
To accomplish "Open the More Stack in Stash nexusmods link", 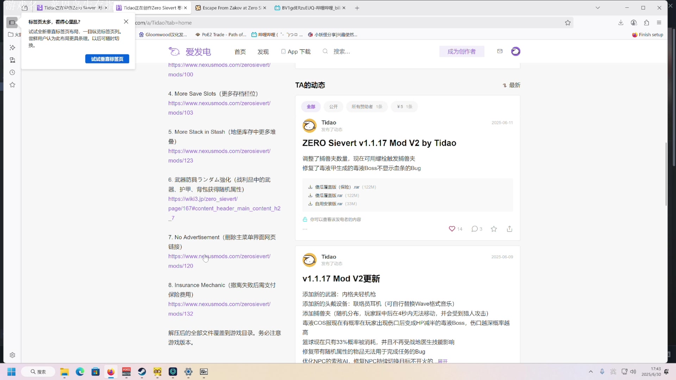I will [219, 156].
